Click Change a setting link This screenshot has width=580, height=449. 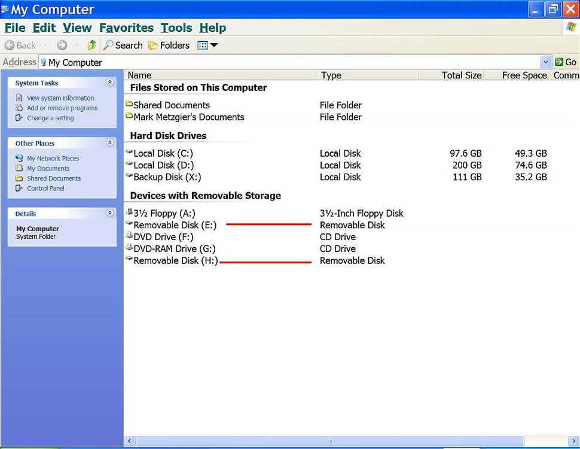tap(50, 118)
